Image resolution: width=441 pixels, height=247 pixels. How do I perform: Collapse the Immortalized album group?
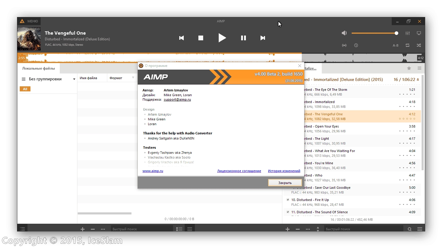418,79
